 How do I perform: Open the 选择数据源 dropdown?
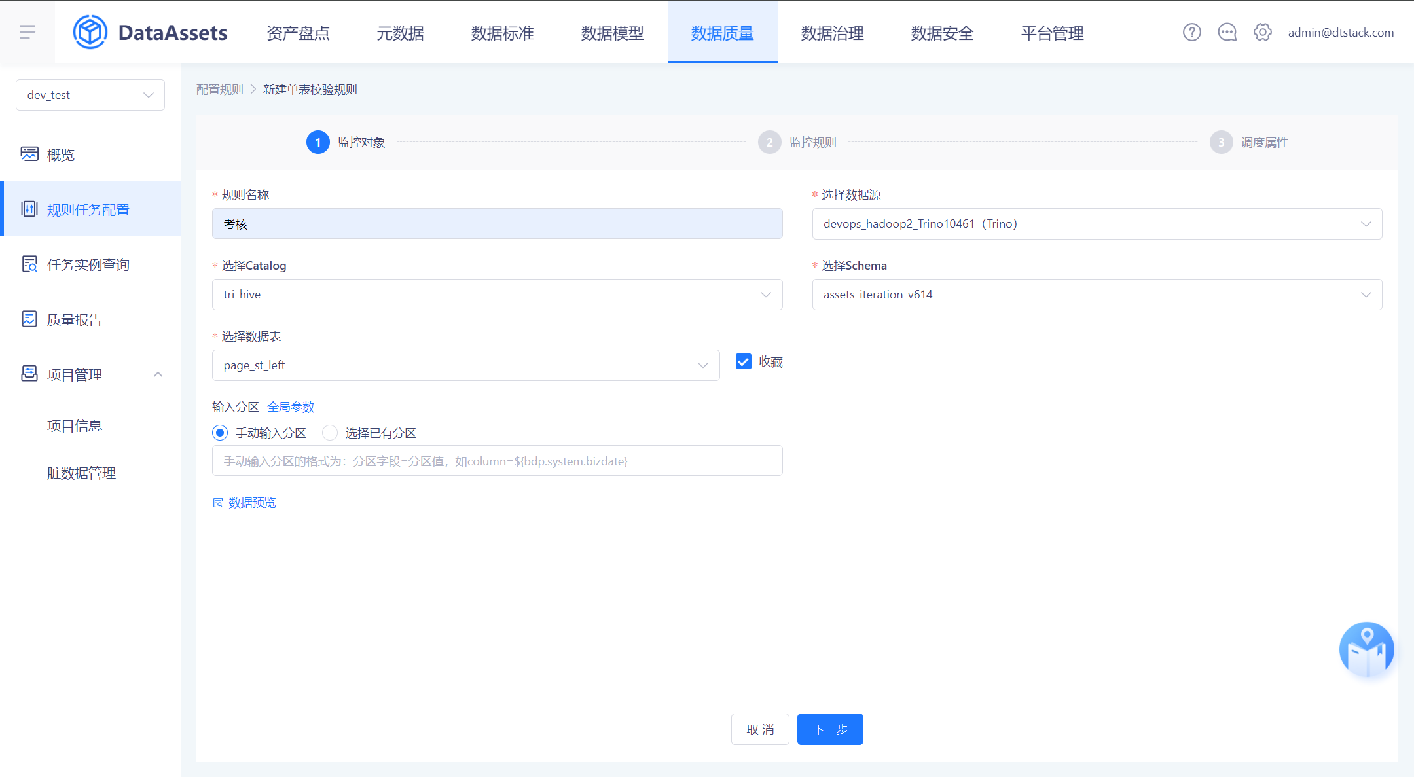(x=1097, y=224)
